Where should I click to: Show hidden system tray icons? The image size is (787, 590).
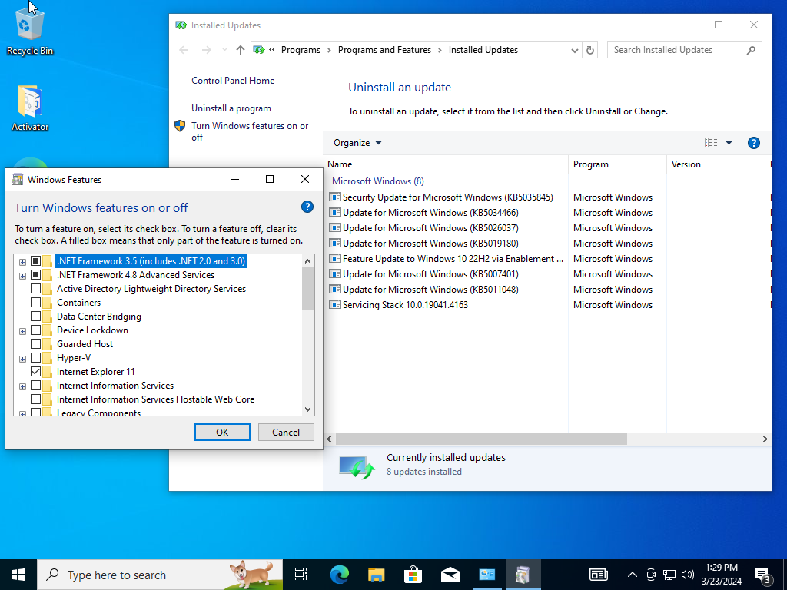633,575
